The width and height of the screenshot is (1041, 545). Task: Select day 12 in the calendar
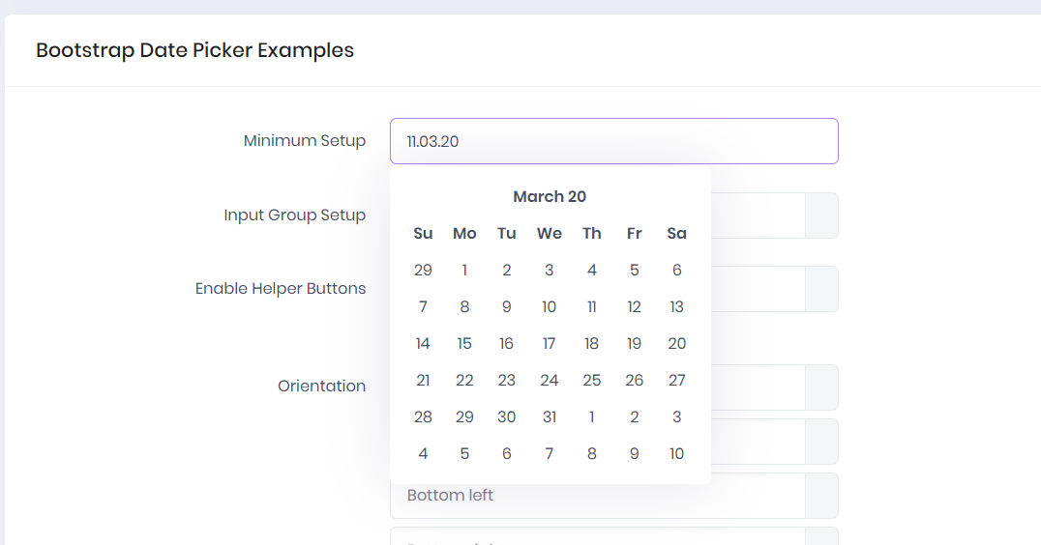(x=634, y=307)
